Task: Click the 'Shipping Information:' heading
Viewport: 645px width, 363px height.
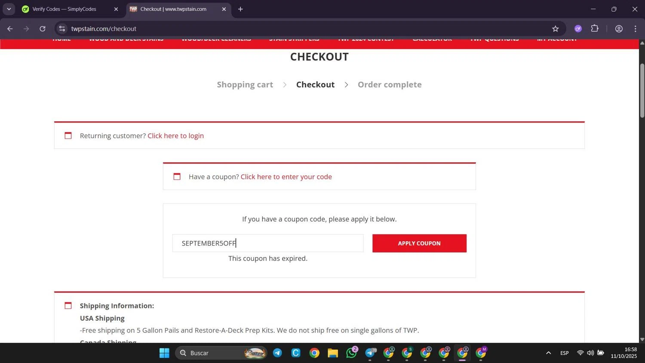Action: point(117,306)
